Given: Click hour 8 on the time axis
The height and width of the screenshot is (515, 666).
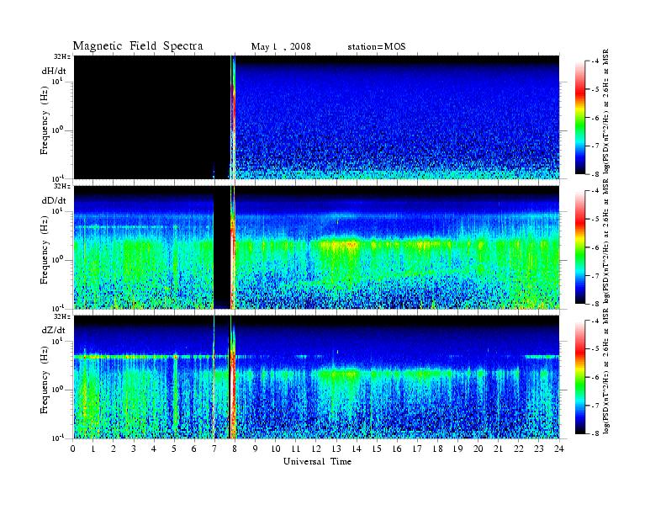Looking at the screenshot, I should pos(235,449).
